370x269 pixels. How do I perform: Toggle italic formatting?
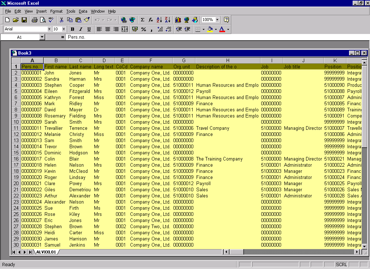coord(81,29)
